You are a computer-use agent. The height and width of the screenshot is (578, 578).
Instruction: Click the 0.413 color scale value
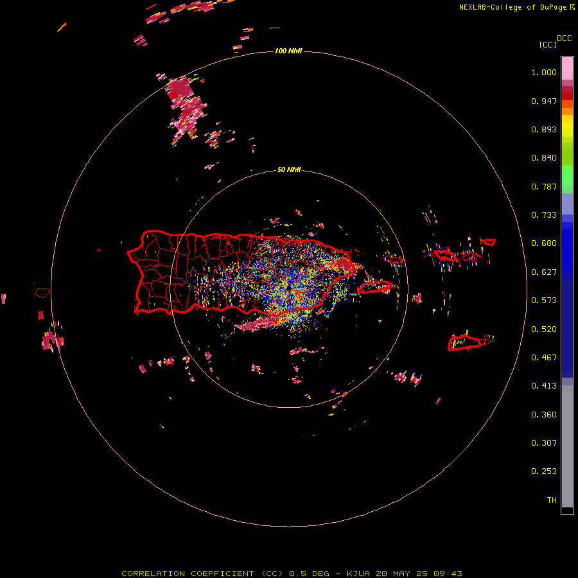(x=544, y=386)
